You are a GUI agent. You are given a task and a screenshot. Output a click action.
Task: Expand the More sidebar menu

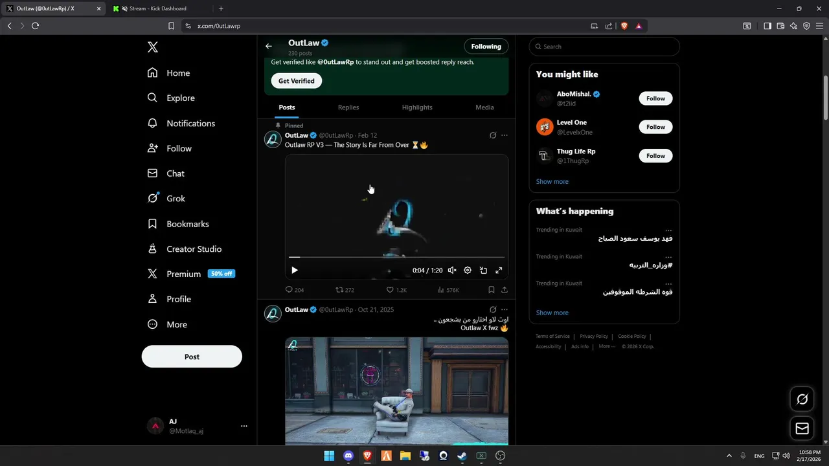[167, 324]
